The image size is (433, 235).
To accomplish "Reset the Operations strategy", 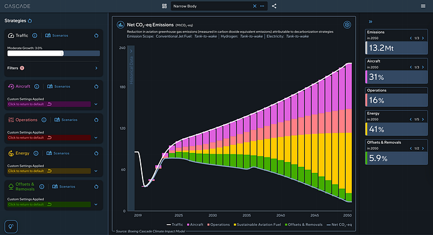I will 96,120.
